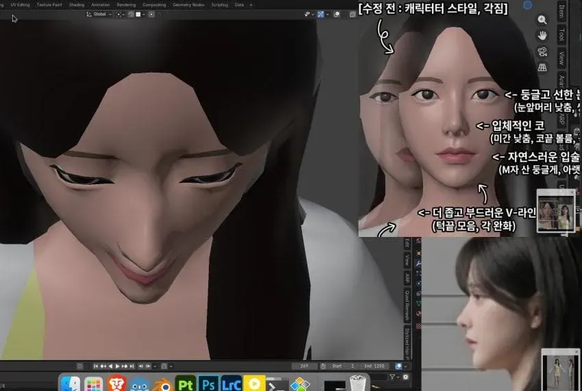Add workspace with plus button
The image size is (582, 391).
pyautogui.click(x=251, y=5)
